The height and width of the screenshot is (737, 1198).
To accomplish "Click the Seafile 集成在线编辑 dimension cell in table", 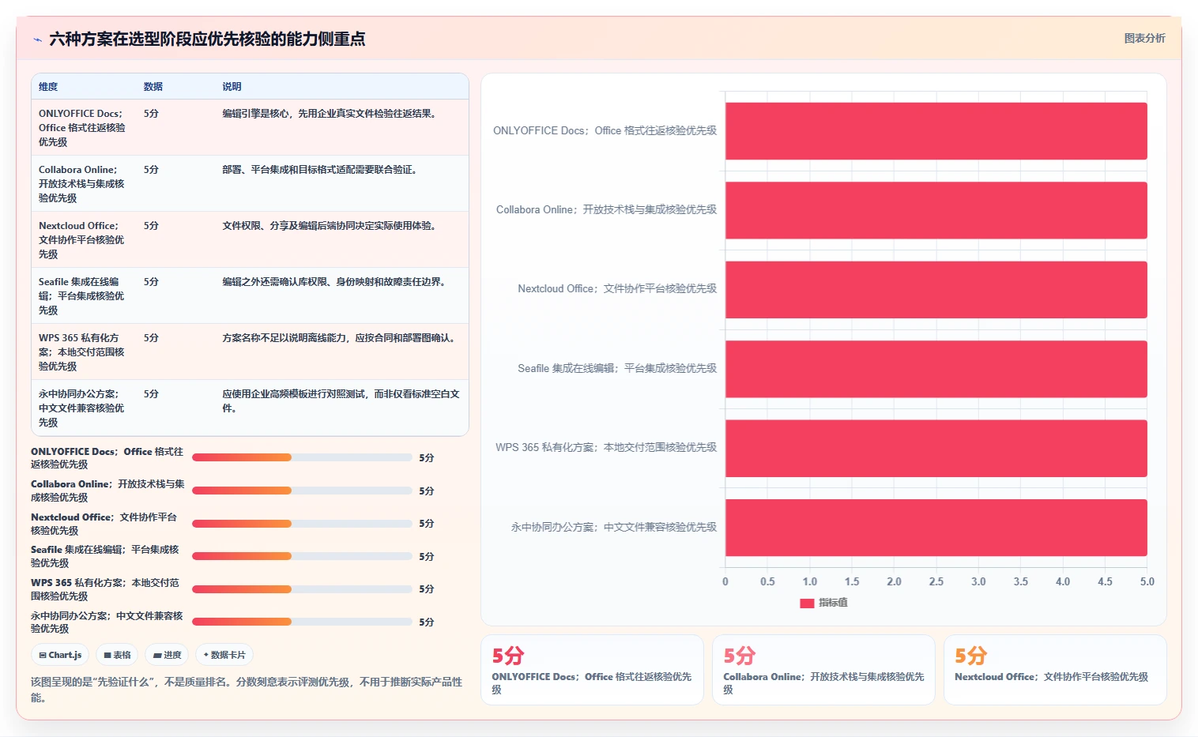I will click(83, 296).
